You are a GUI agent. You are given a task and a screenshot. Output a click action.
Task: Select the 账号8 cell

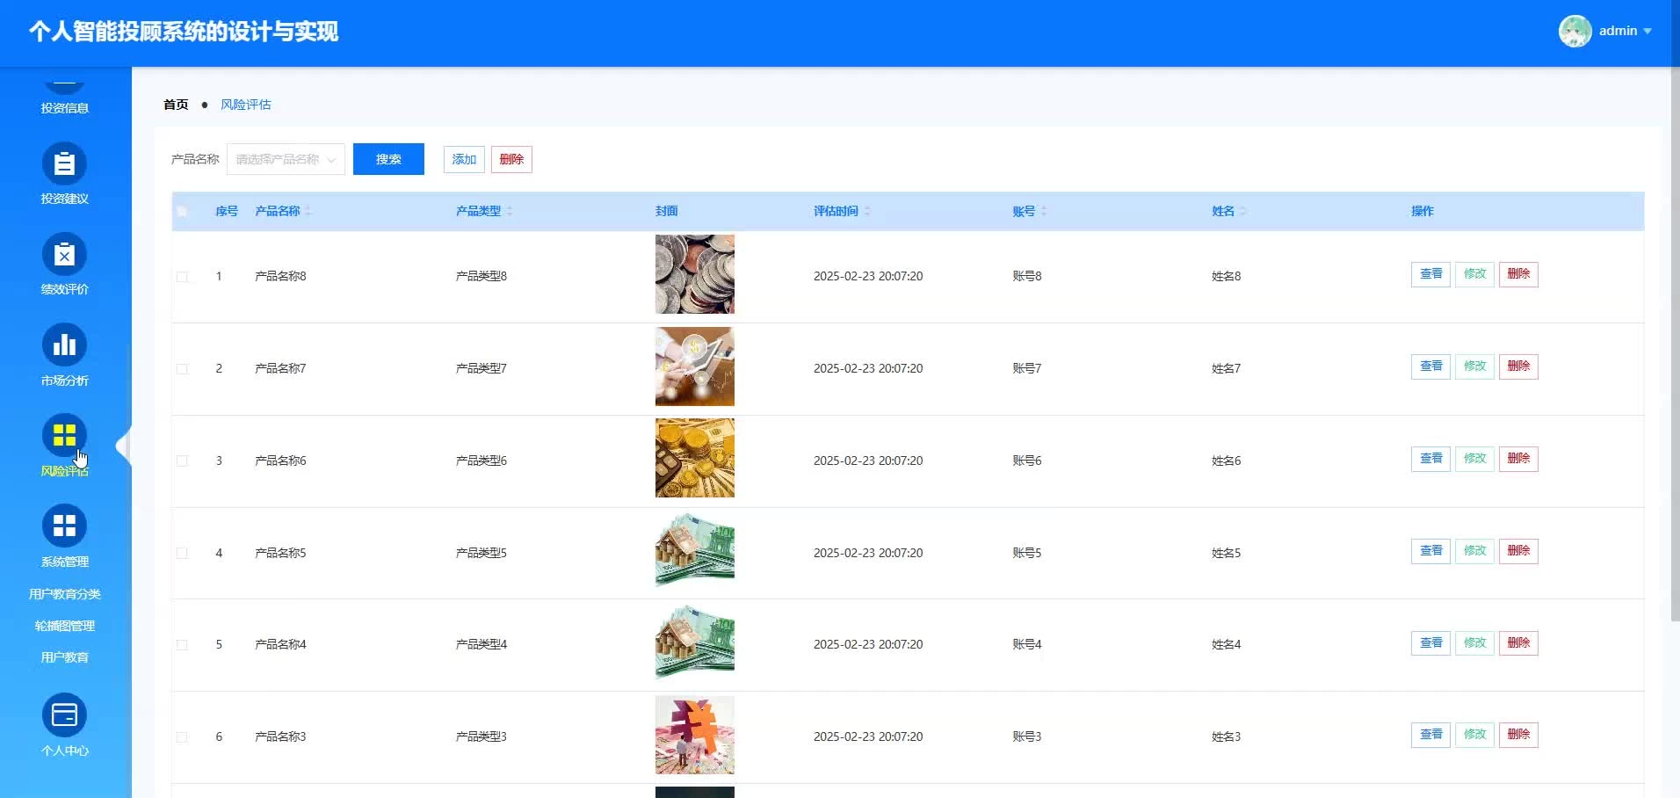pos(1026,276)
